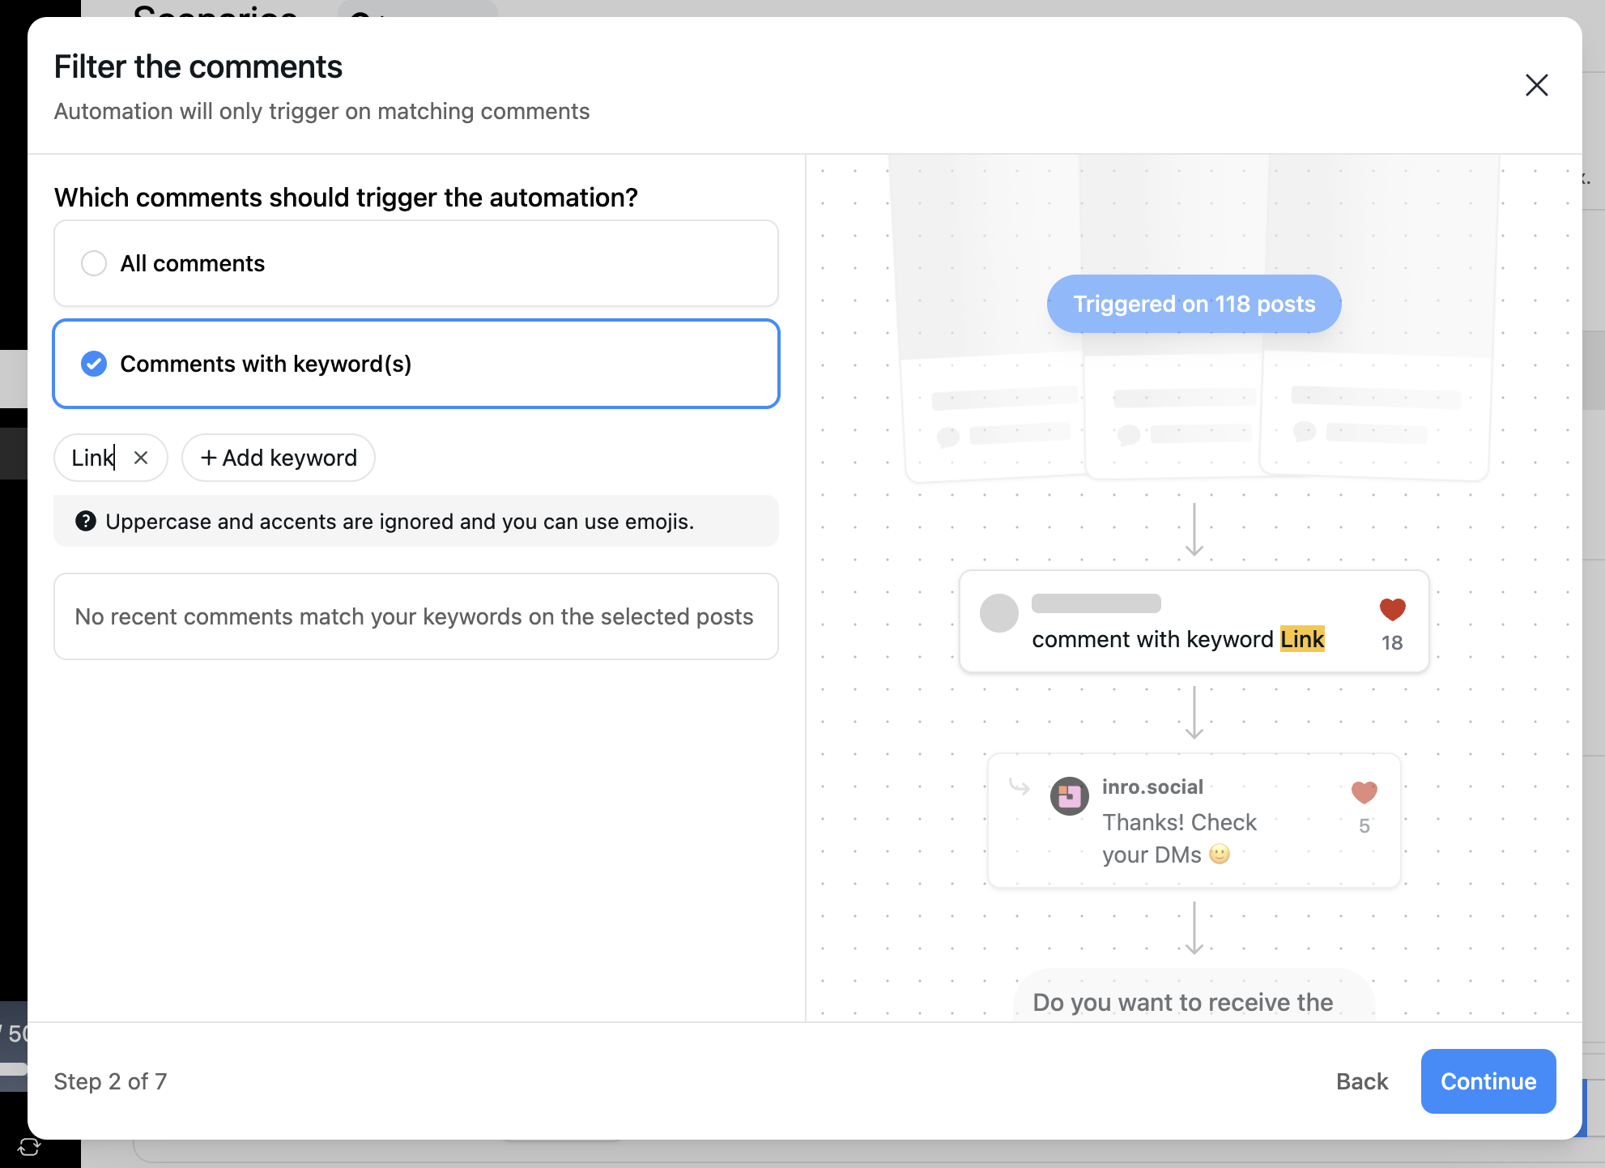The width and height of the screenshot is (1605, 1168).
Task: Click the reply arrow beside inro.social comment
Action: [x=1018, y=787]
